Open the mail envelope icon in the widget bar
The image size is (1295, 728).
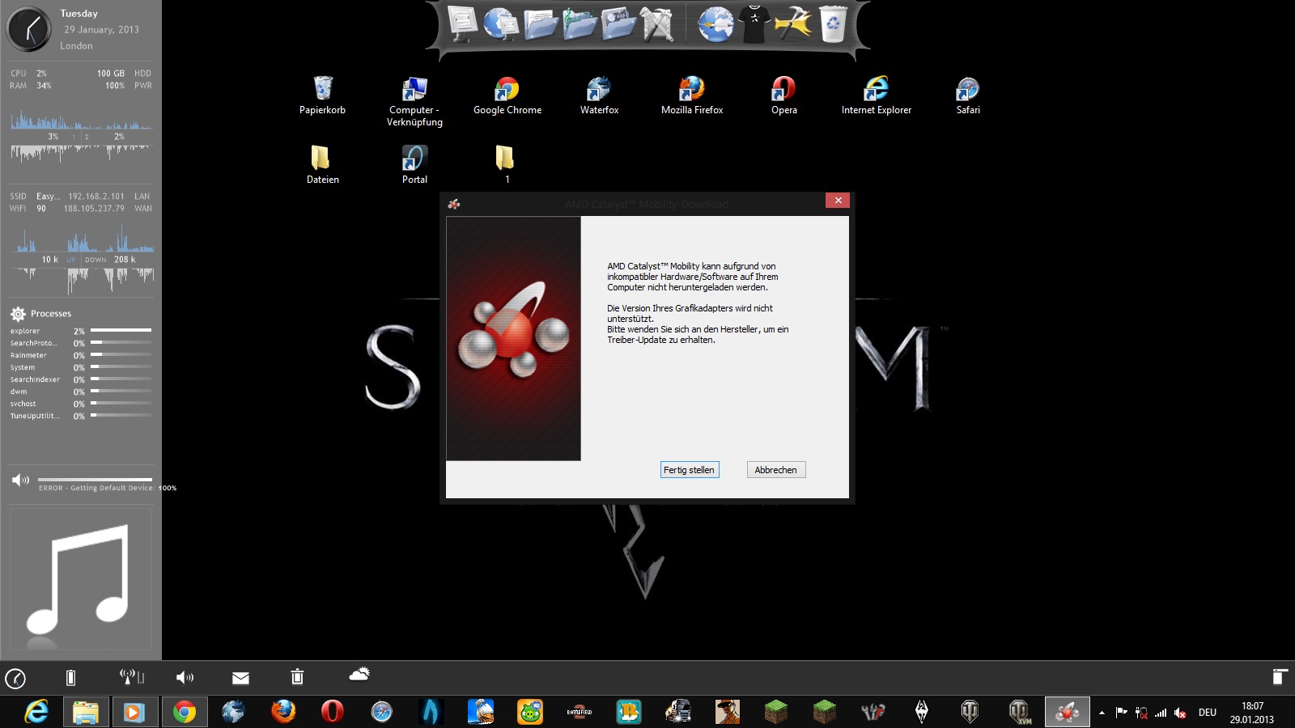[x=240, y=678]
